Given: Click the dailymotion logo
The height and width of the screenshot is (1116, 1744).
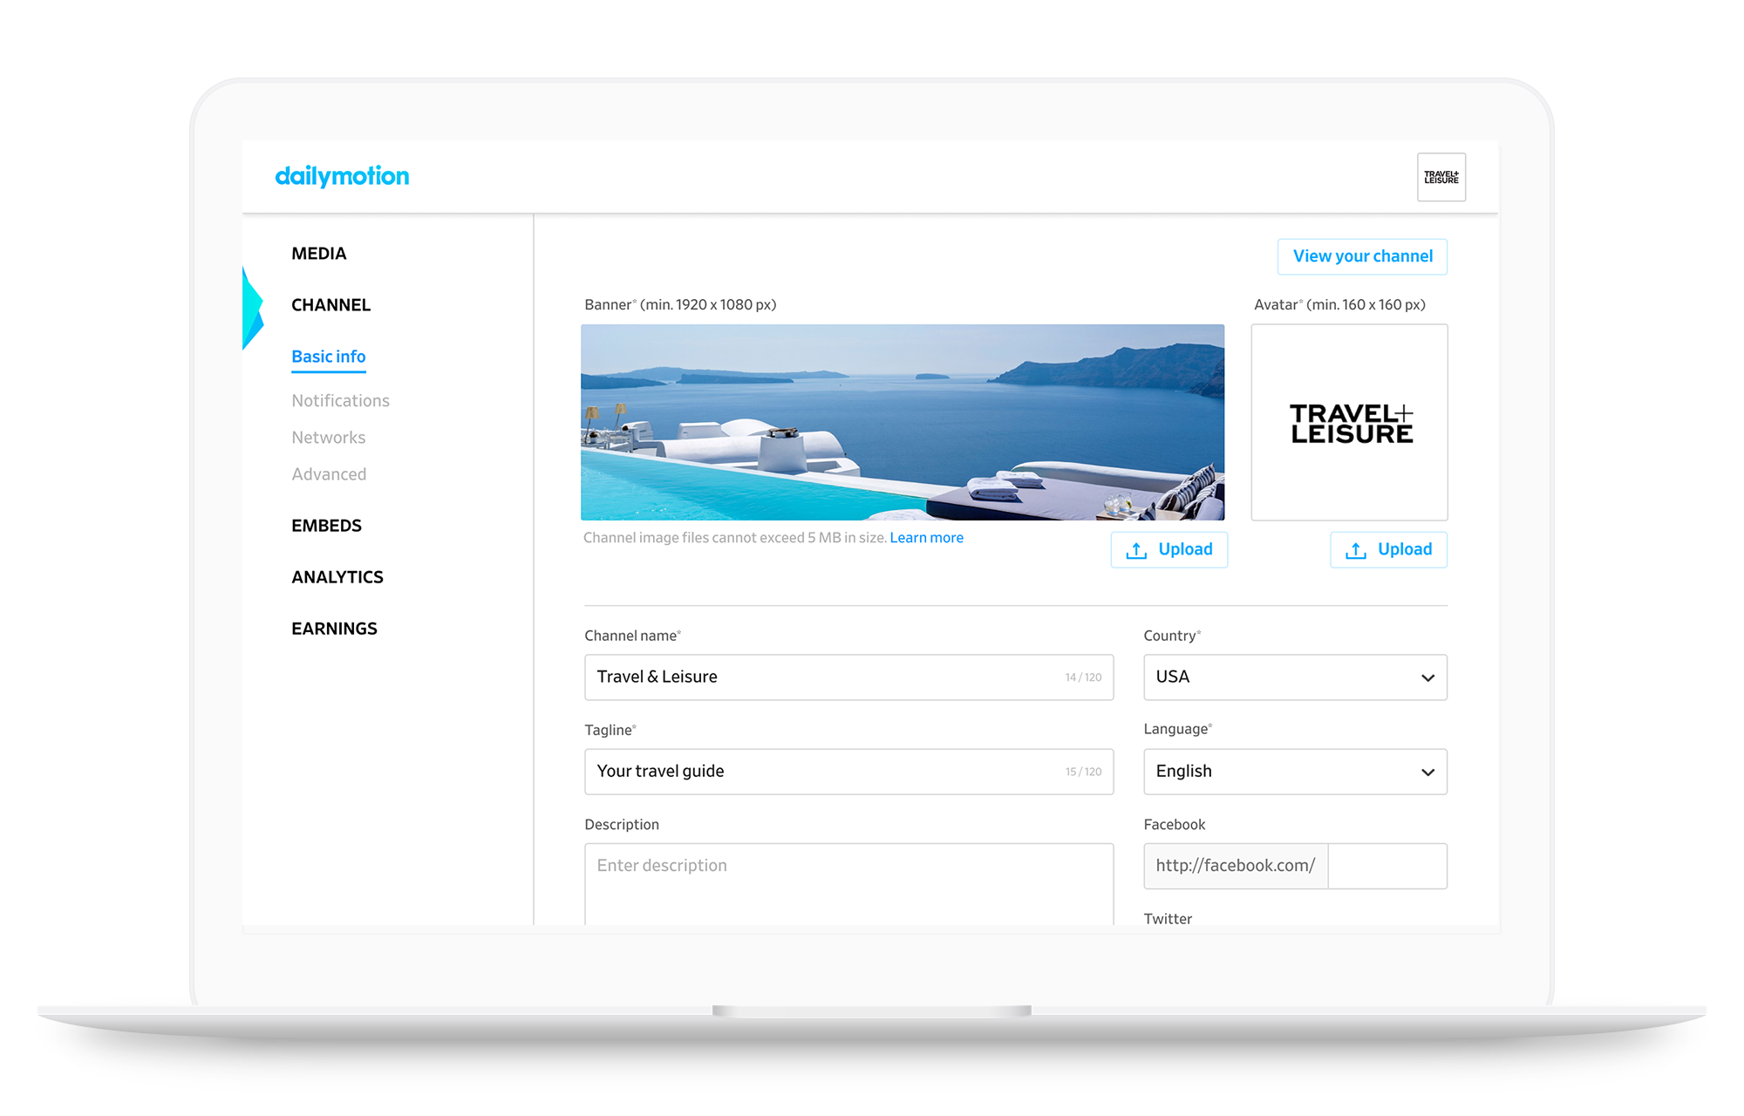Looking at the screenshot, I should [x=342, y=176].
